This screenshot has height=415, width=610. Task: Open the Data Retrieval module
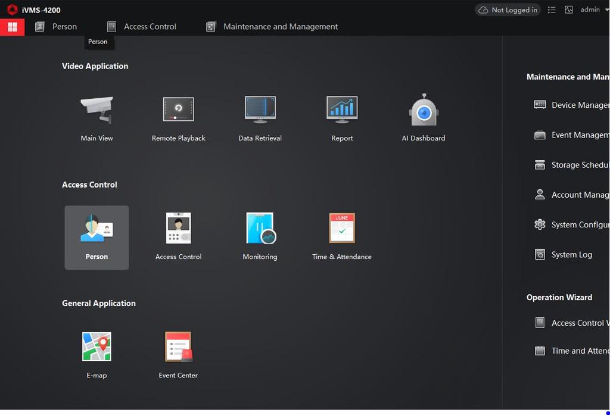(x=260, y=110)
